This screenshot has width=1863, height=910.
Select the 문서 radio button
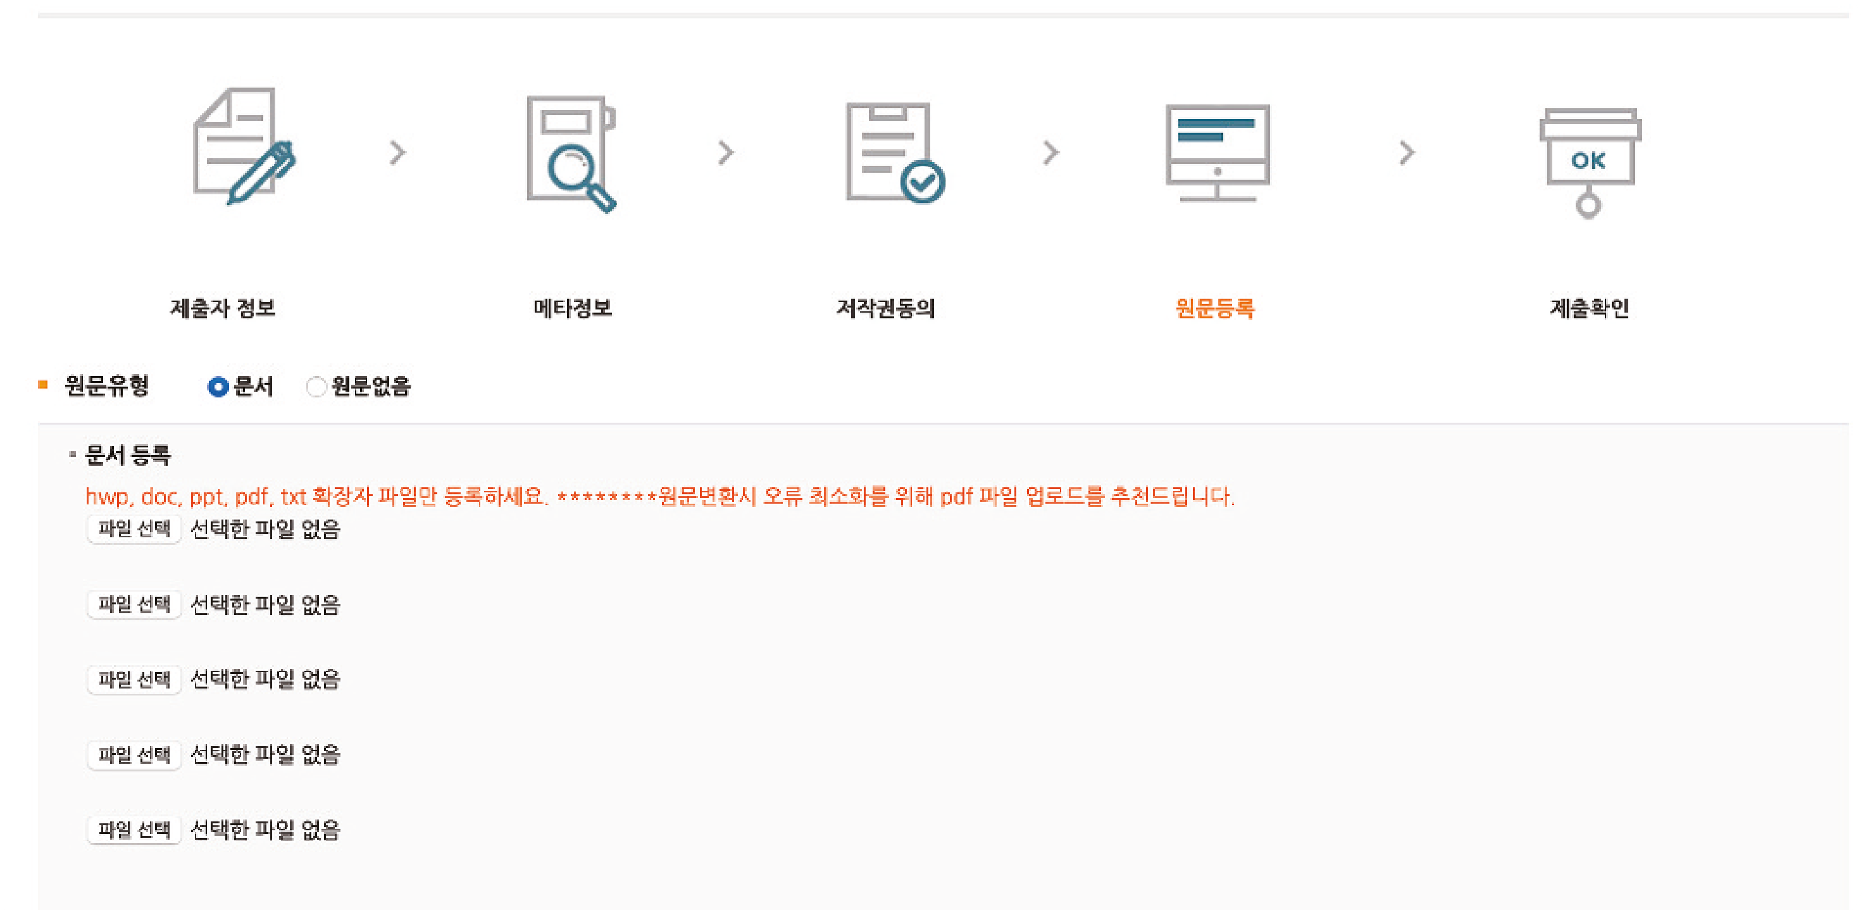218,387
